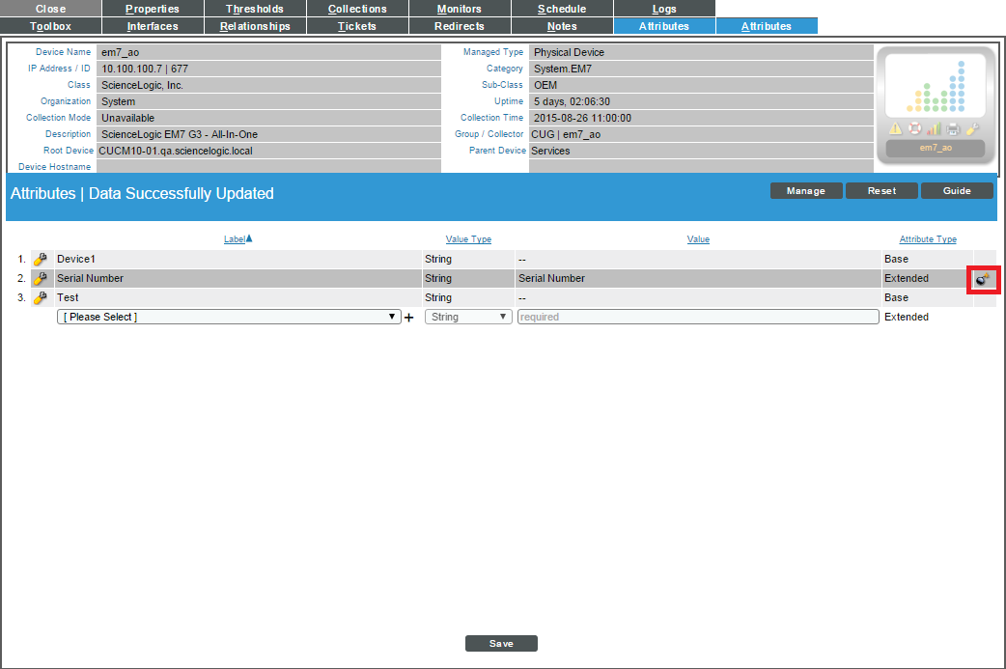Click the printer report icon in device pane
The image size is (1006, 669).
(x=952, y=128)
